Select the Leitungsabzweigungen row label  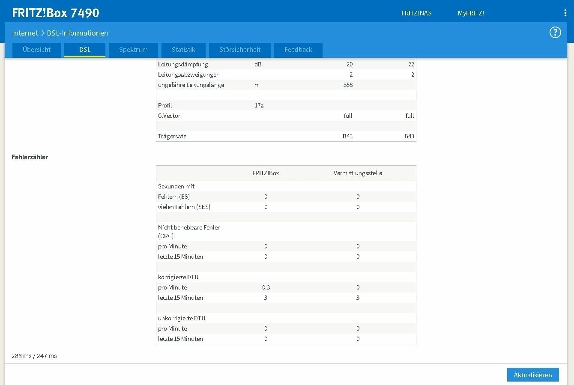[189, 75]
